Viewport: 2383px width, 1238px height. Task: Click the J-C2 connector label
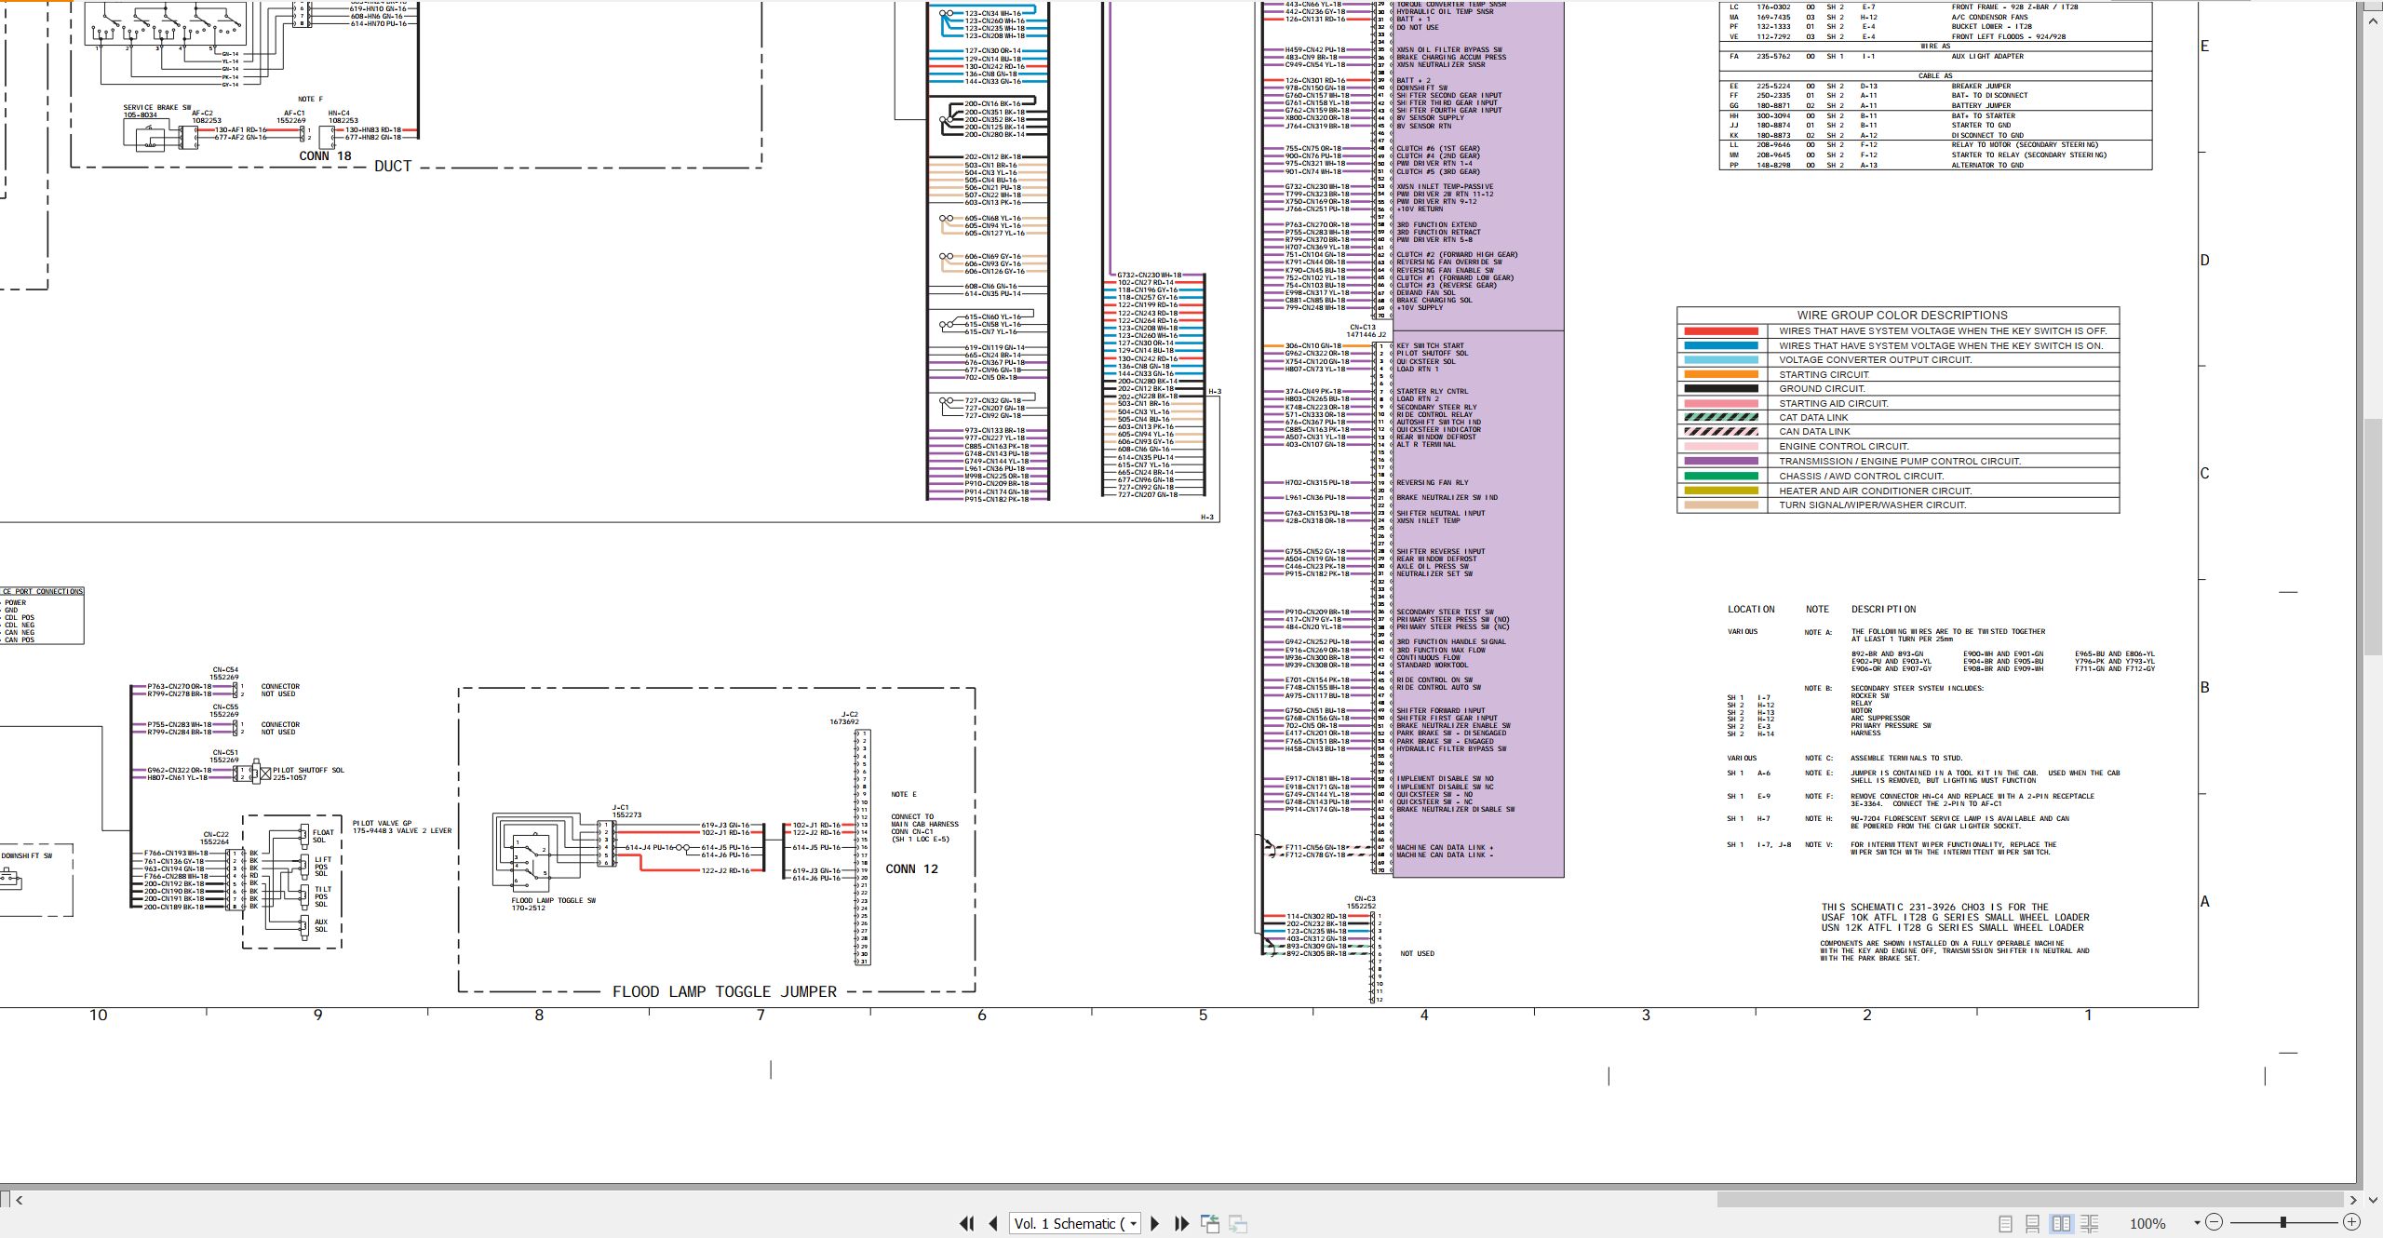click(x=849, y=714)
